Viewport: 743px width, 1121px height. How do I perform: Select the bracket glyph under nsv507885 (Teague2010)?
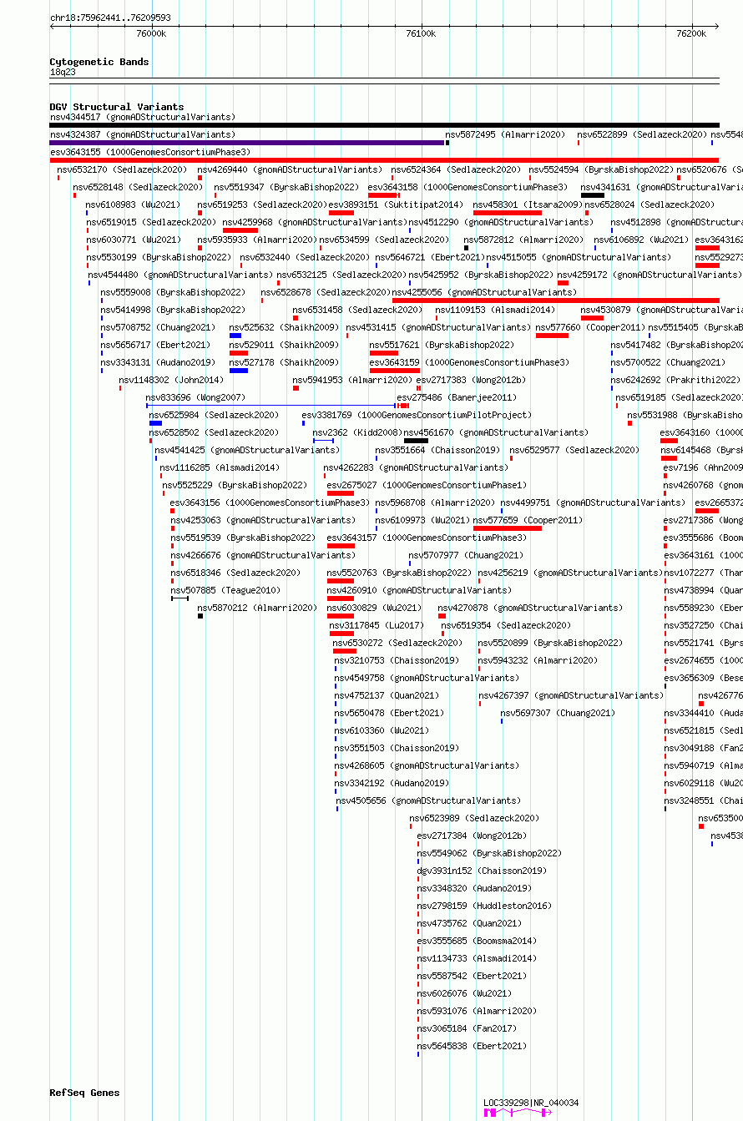(x=179, y=598)
